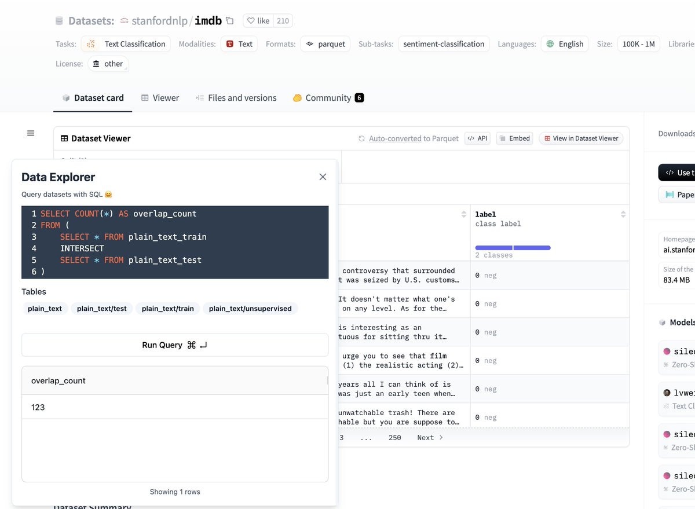Screen dimensions: 695x509
Task: Click the label class distribution bar
Action: tap(513, 248)
